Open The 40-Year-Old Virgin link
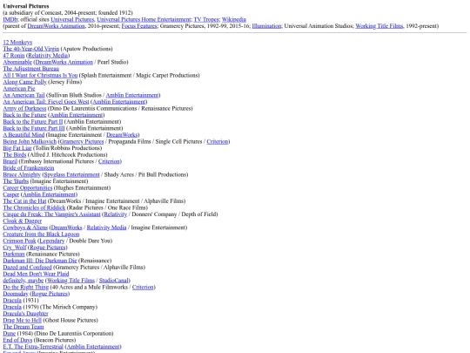Screen dimensions: 470x353 click(31, 49)
